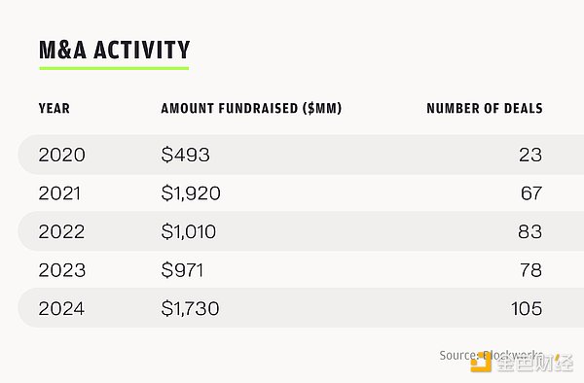
Task: Click the 105 deals value
Action: point(527,308)
